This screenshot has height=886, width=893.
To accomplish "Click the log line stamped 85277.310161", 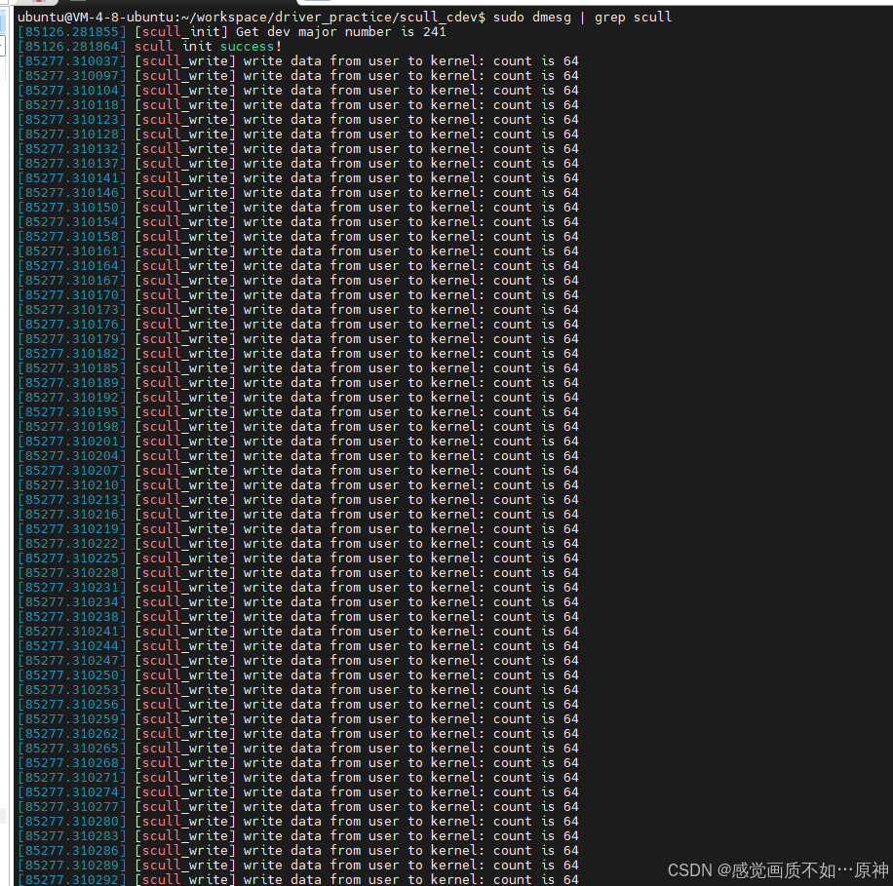I will click(x=298, y=251).
